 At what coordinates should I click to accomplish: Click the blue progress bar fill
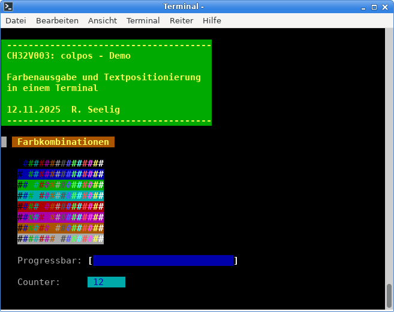click(x=163, y=260)
